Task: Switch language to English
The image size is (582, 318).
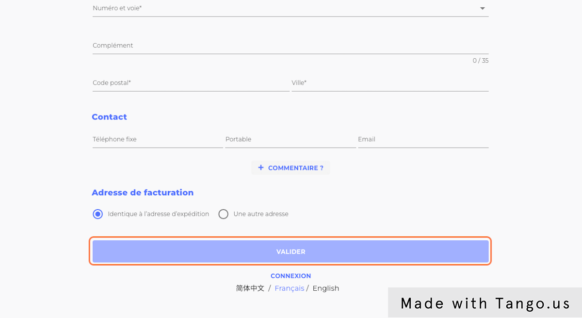Action: tap(325, 288)
